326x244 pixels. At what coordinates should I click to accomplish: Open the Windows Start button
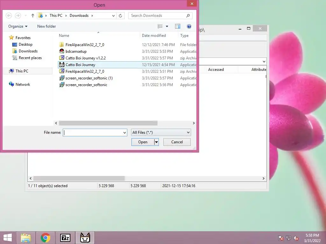pyautogui.click(x=8, y=238)
